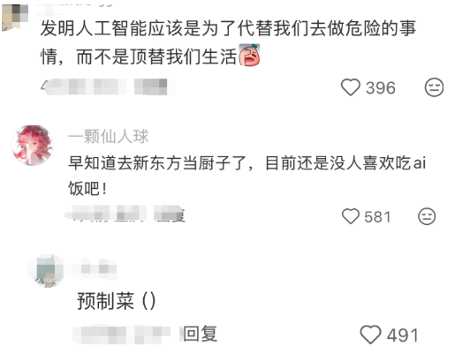This screenshot has height=361, width=455.
Task: View the avatar of the 预制菜 commenter
Action: pyautogui.click(x=47, y=271)
